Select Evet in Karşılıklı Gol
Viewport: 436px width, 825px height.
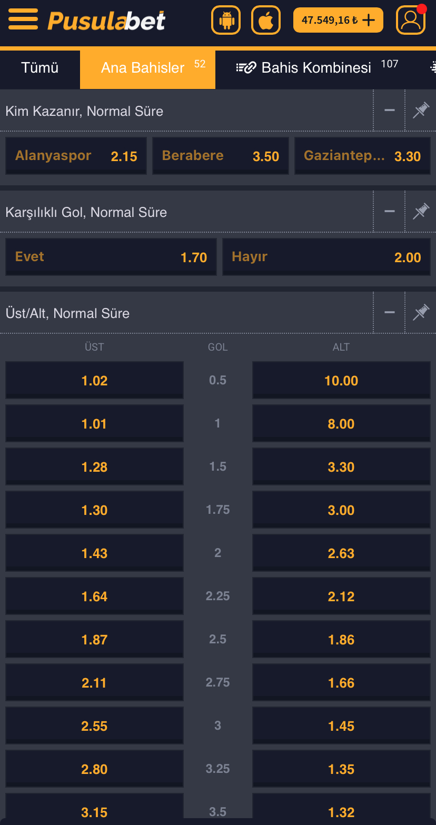(x=111, y=256)
